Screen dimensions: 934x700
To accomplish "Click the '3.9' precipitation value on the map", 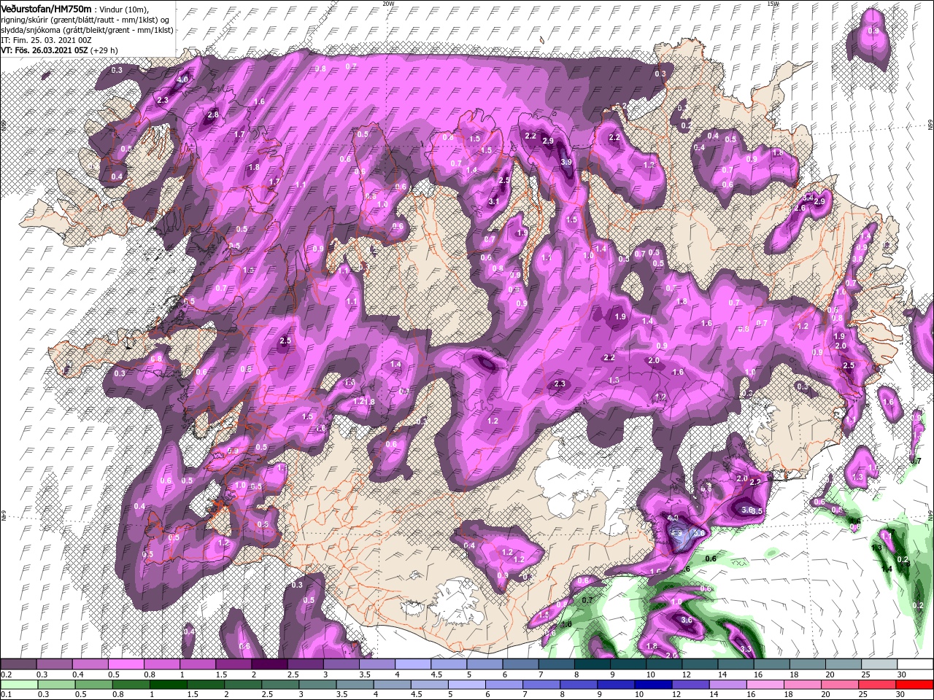I will [566, 162].
